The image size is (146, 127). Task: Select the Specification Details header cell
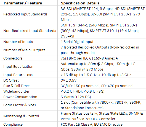point(102,3)
